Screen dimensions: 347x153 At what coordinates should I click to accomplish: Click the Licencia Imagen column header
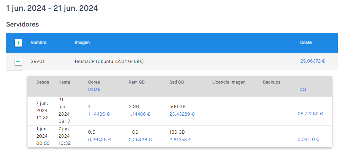click(x=229, y=82)
